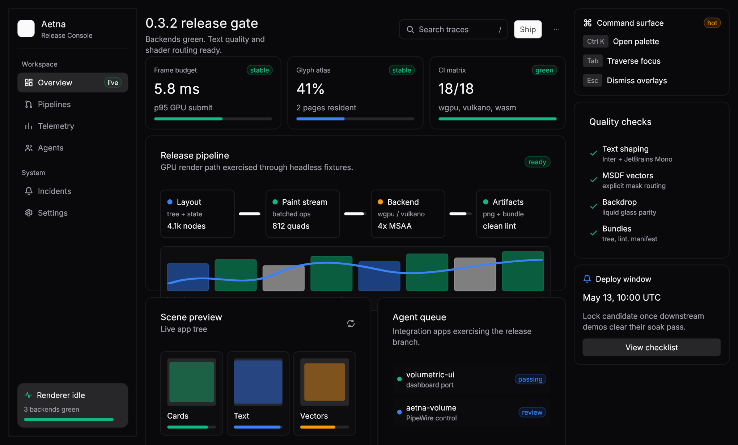Open Telemetry from the sidebar
Viewport: 738px width, 445px height.
(x=73, y=126)
